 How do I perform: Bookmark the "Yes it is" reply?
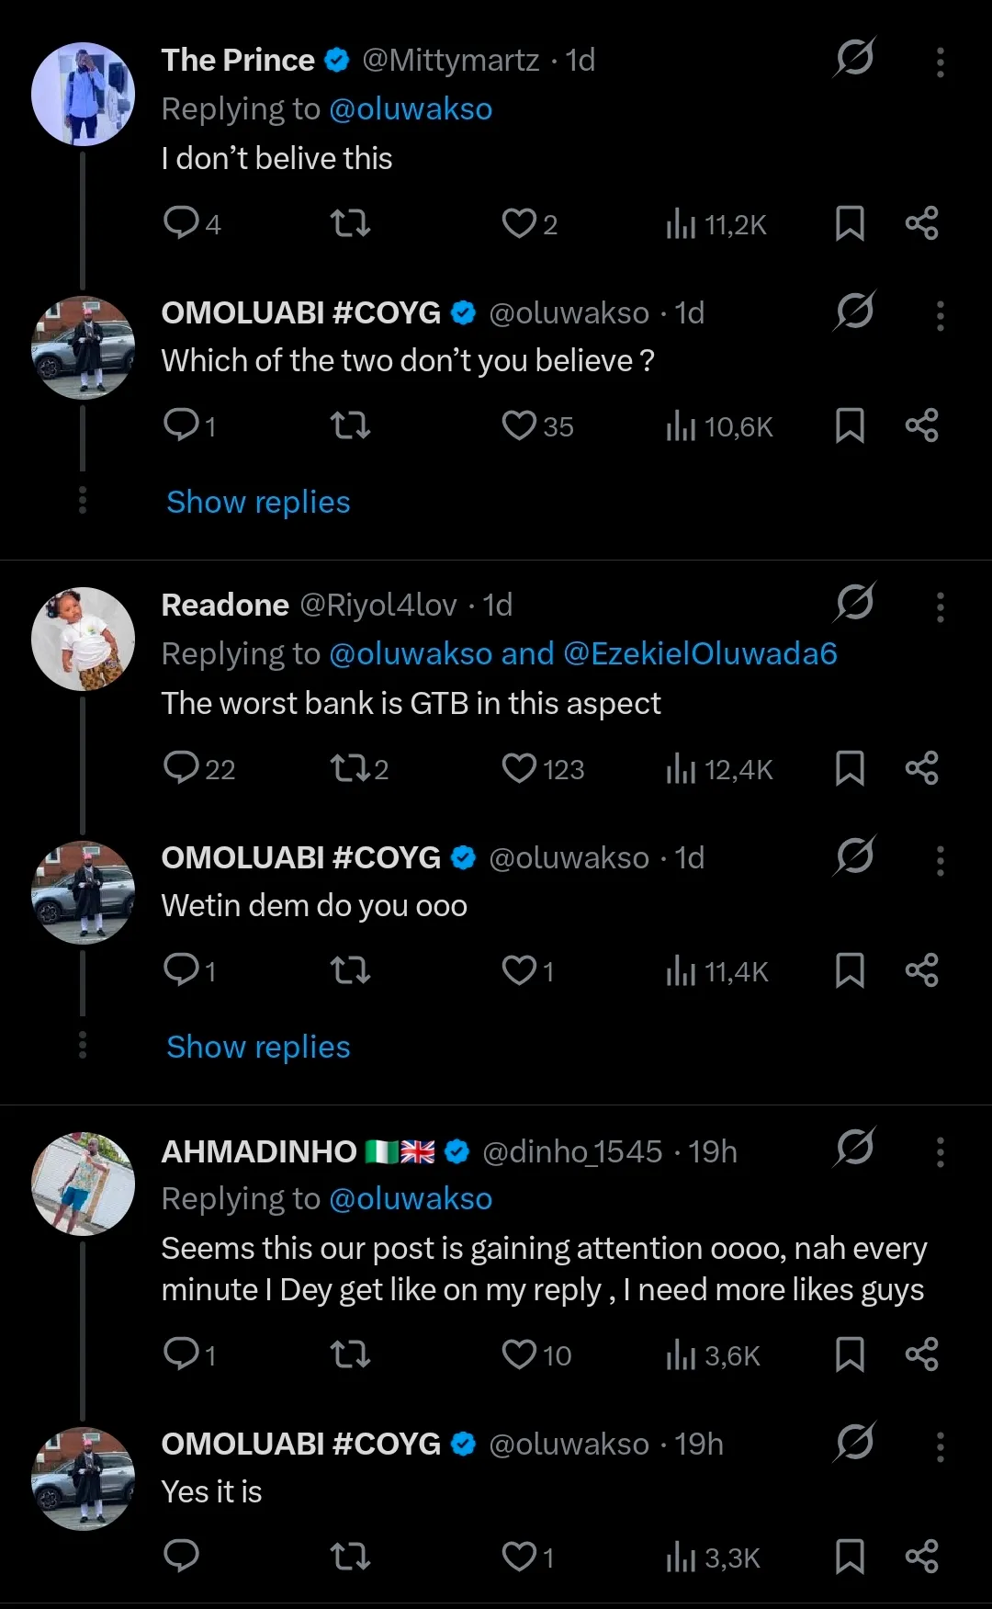(x=850, y=1556)
